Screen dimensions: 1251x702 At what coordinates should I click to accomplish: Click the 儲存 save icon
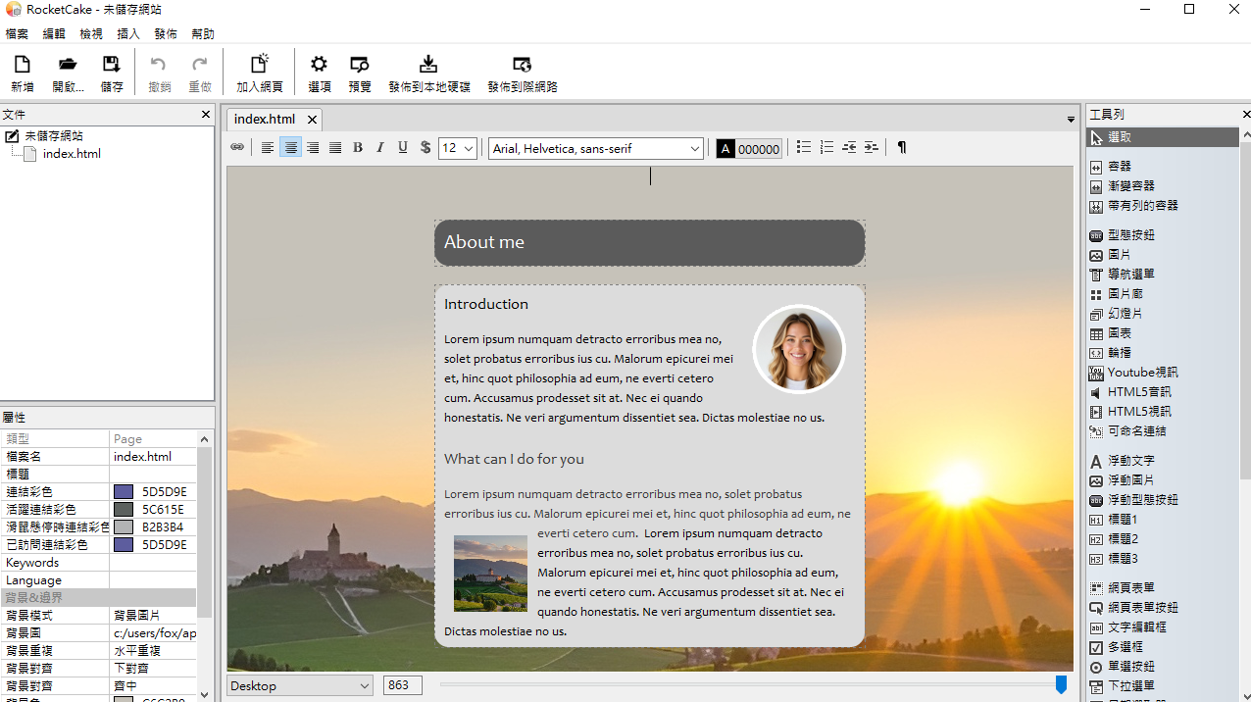(112, 66)
